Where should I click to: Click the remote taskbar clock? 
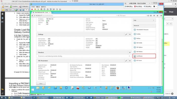click(x=159, y=90)
